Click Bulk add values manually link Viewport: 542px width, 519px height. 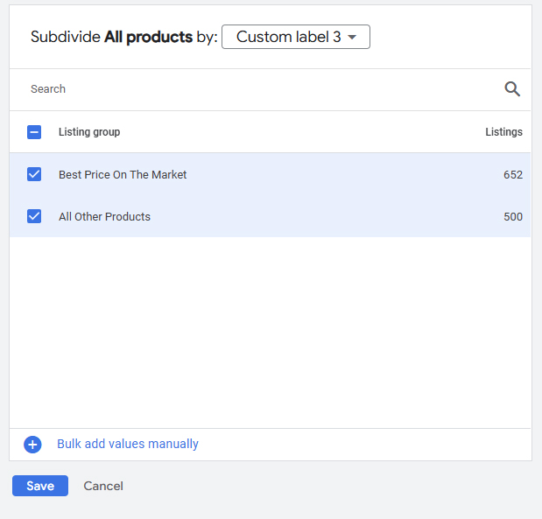click(x=128, y=444)
